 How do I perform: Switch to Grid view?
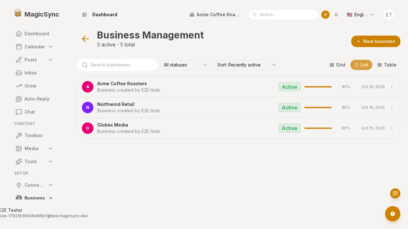pyautogui.click(x=338, y=65)
